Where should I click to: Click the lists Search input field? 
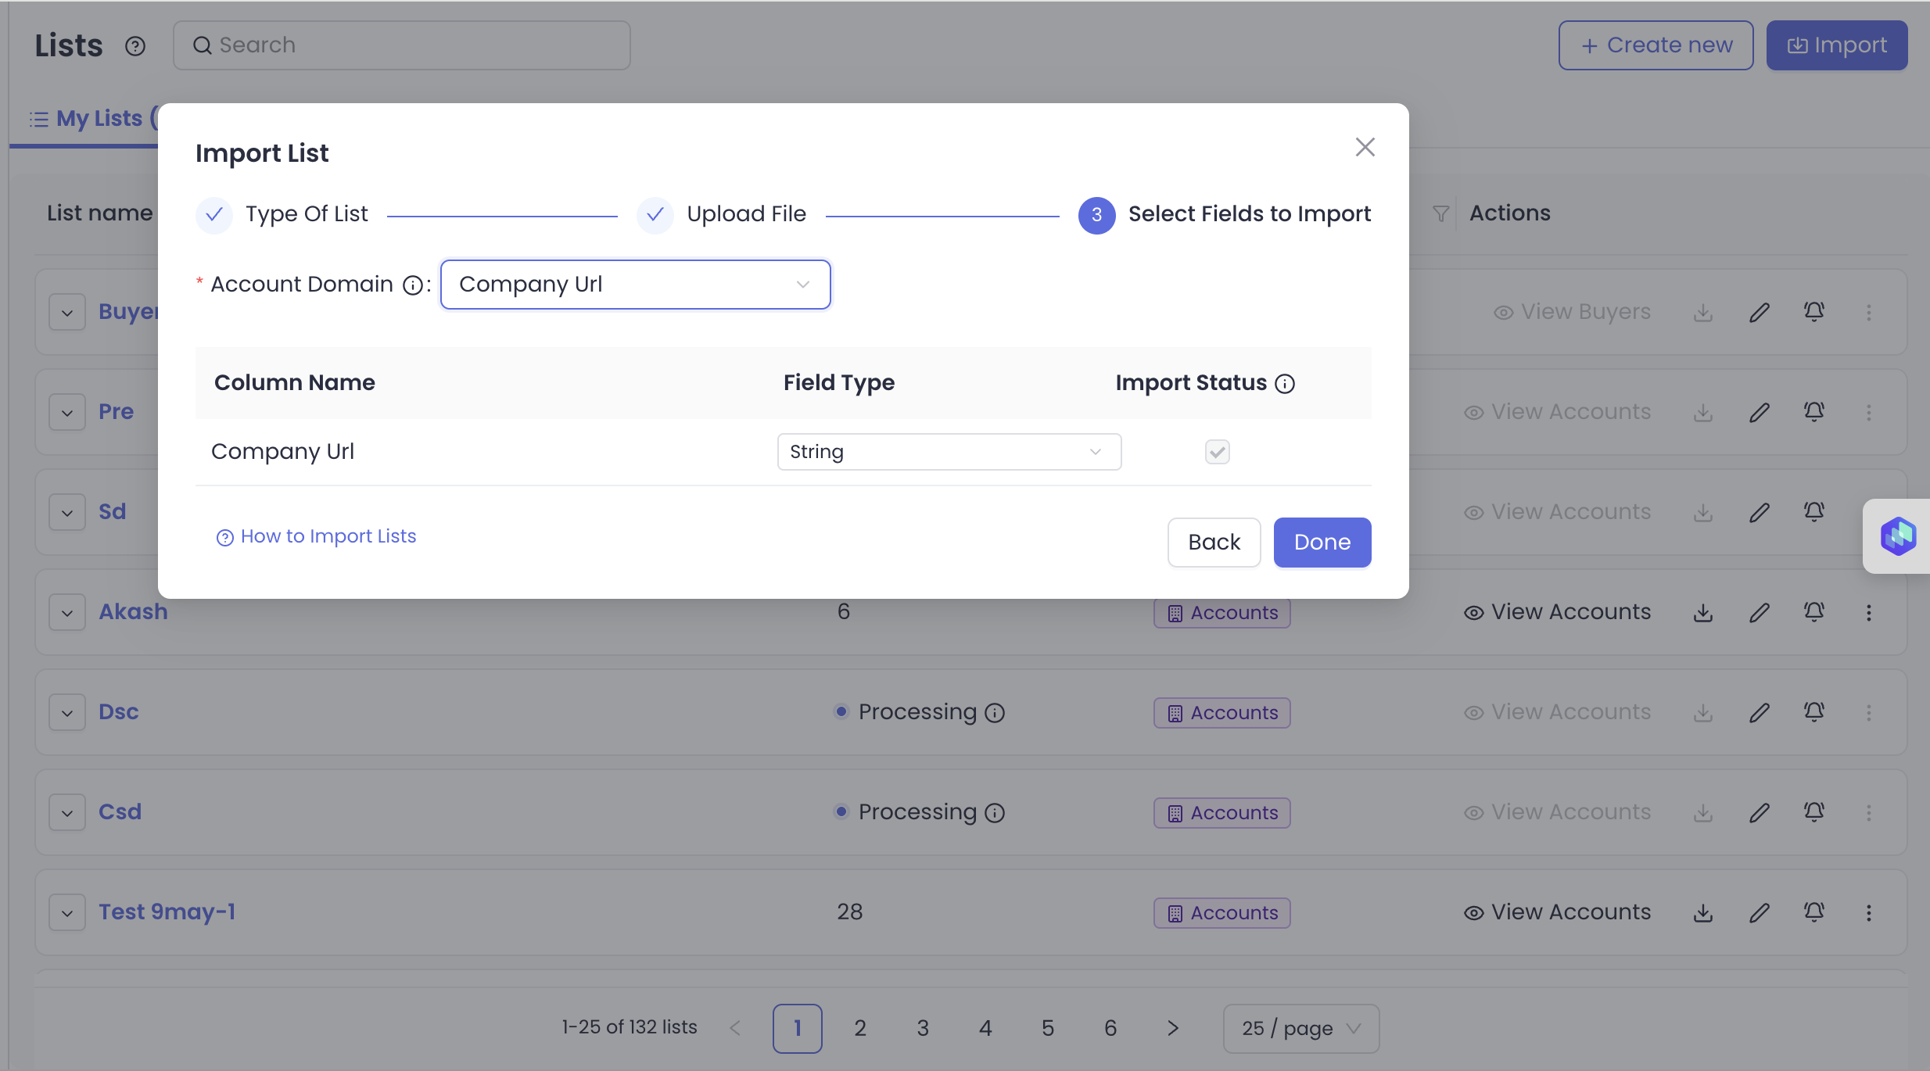[x=401, y=45]
